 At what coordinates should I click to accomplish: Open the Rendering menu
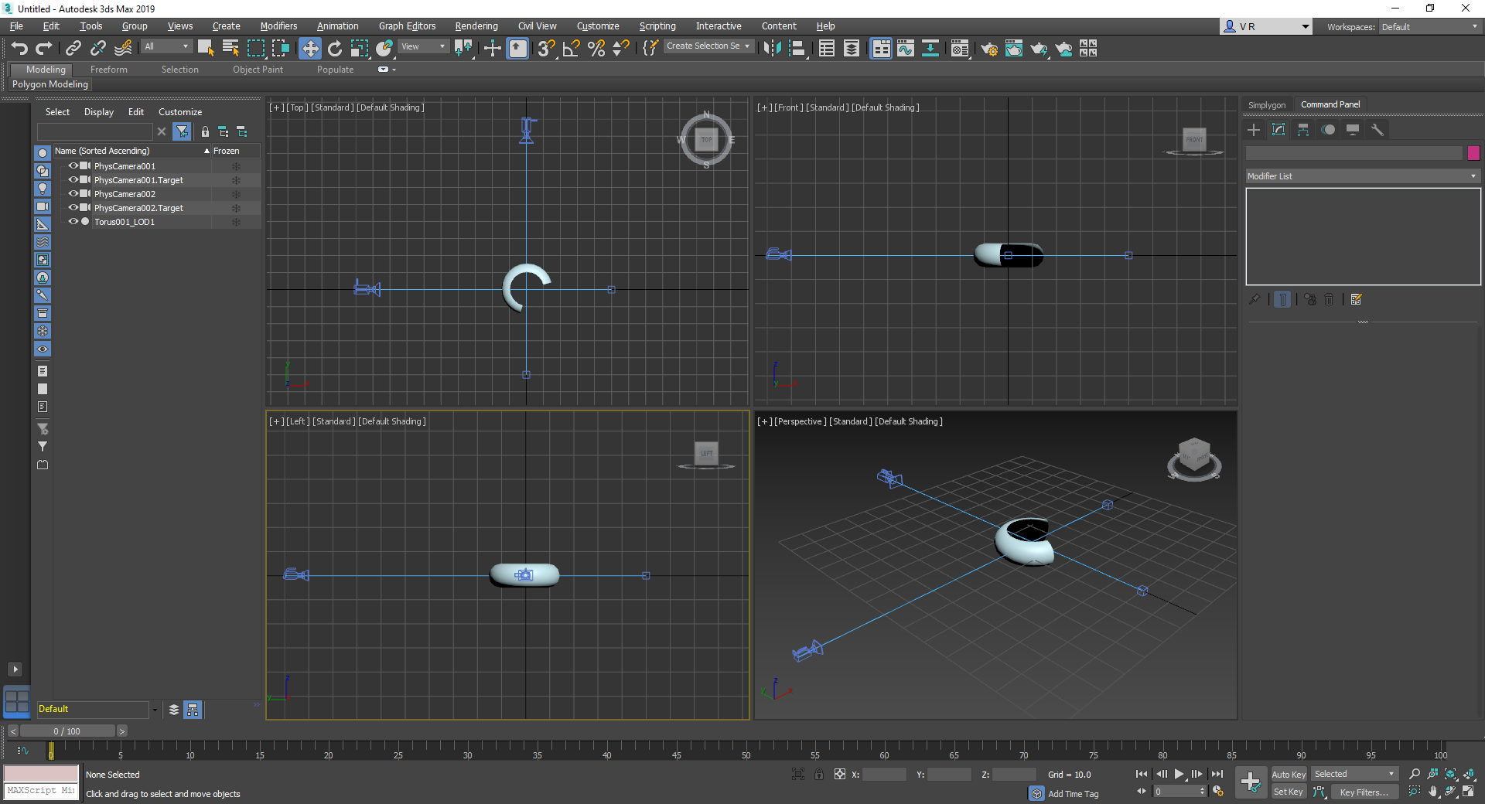click(x=476, y=26)
